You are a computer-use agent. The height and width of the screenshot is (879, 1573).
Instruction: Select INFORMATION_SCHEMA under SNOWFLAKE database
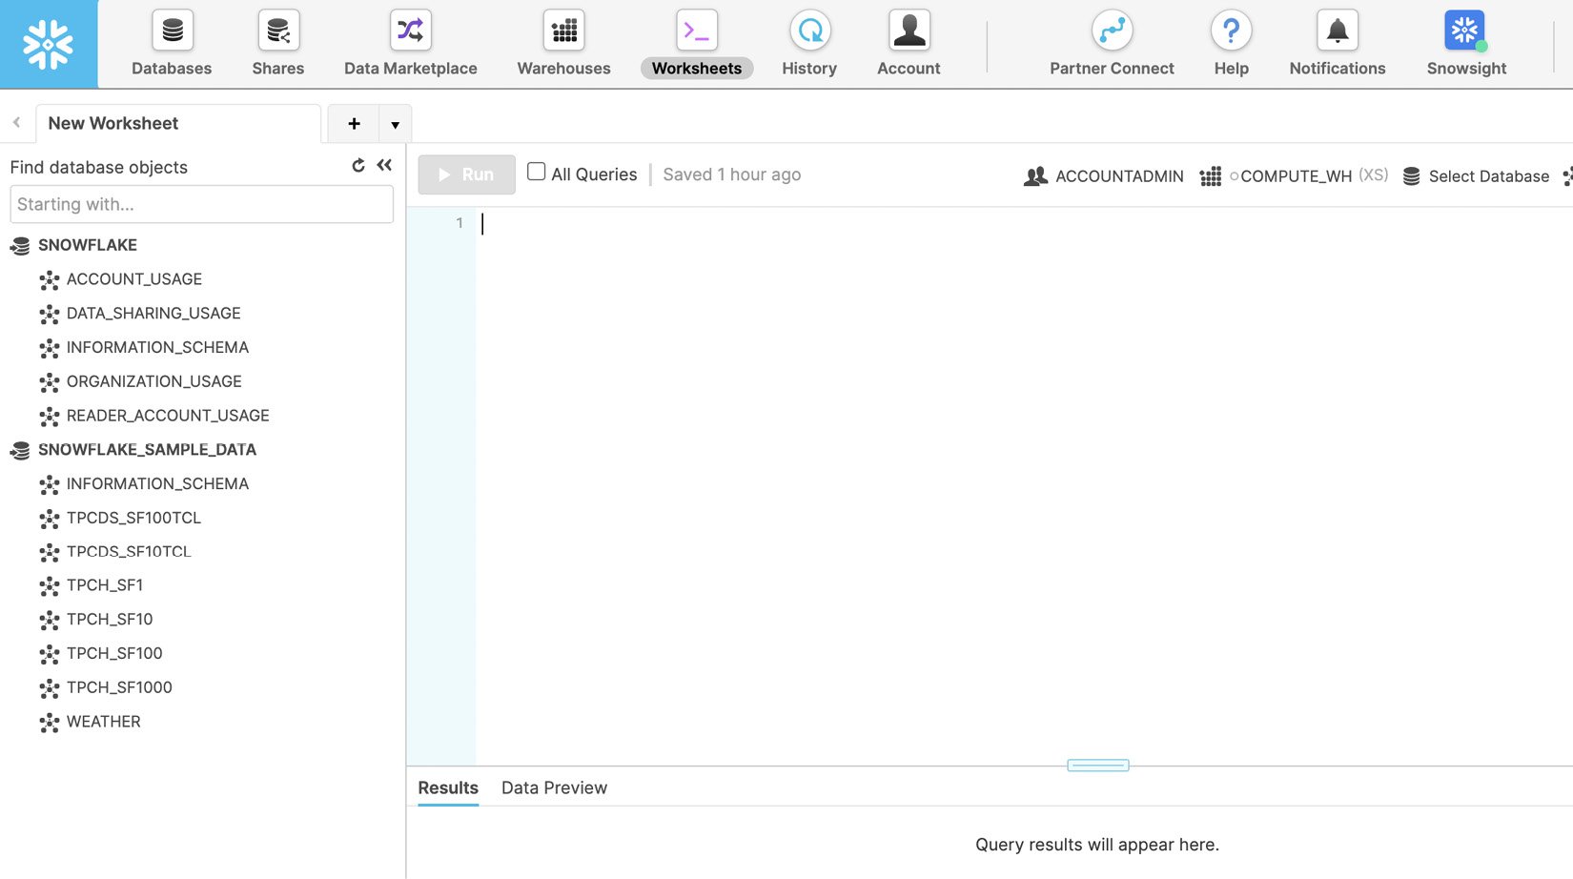click(157, 348)
